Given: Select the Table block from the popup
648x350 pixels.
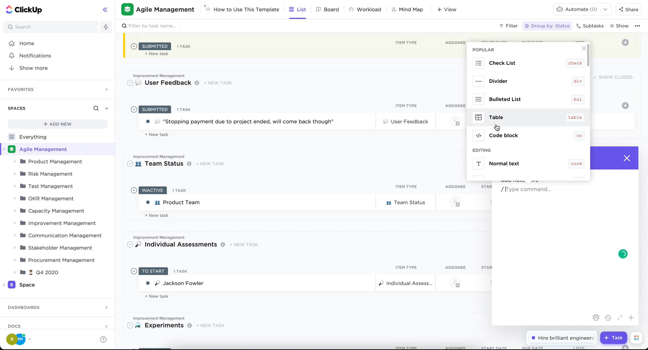Looking at the screenshot, I should pyautogui.click(x=497, y=117).
